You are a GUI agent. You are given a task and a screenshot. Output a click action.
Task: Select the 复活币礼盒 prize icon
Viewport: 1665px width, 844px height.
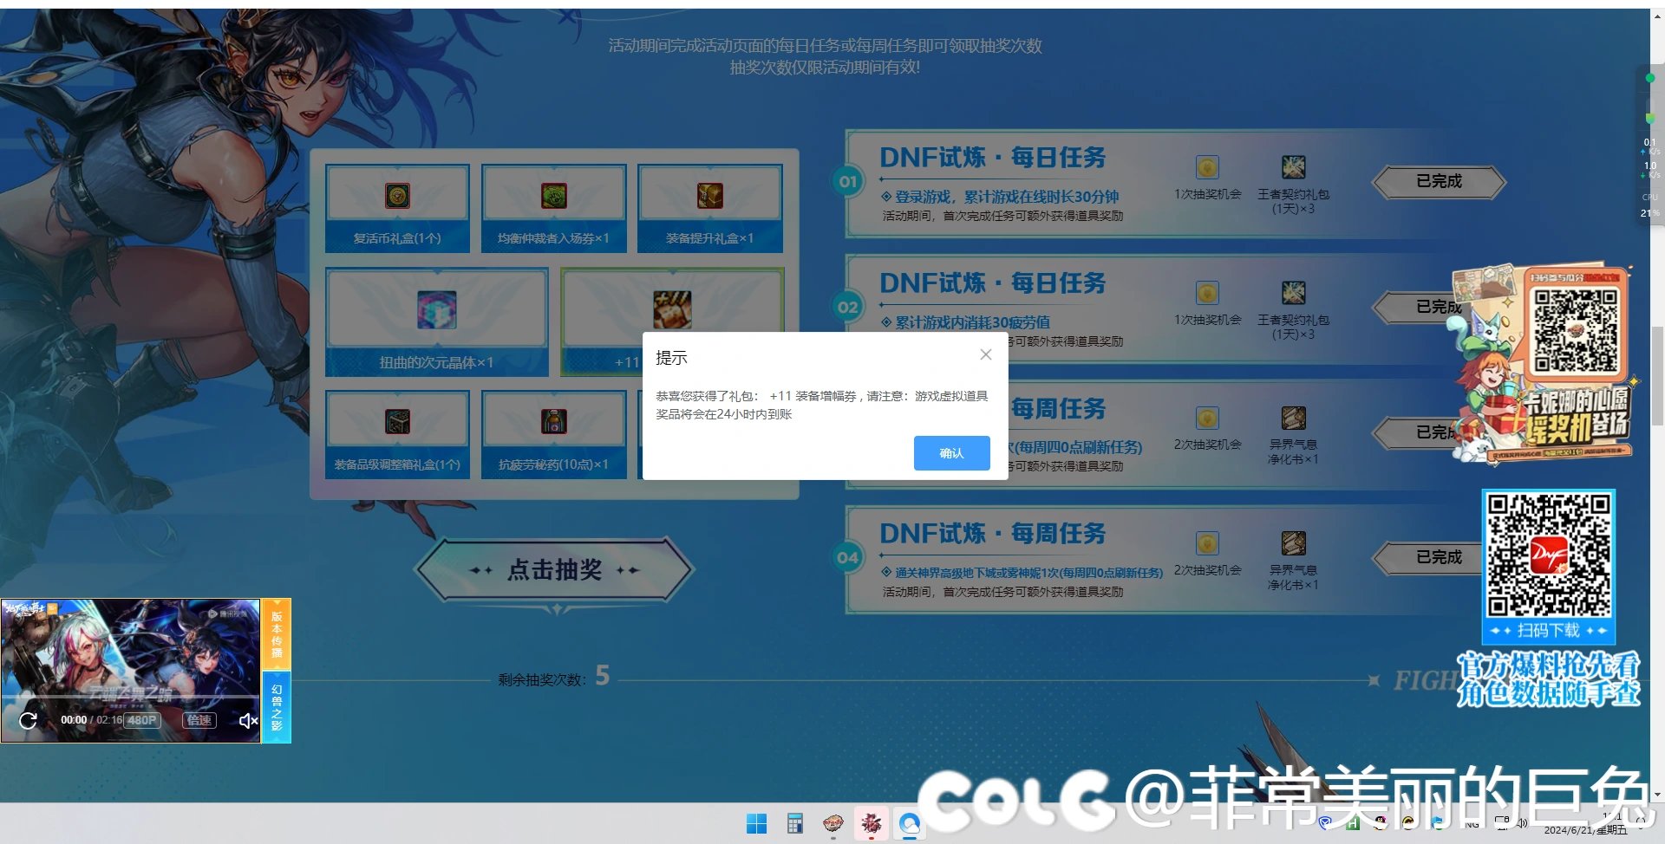pos(397,196)
